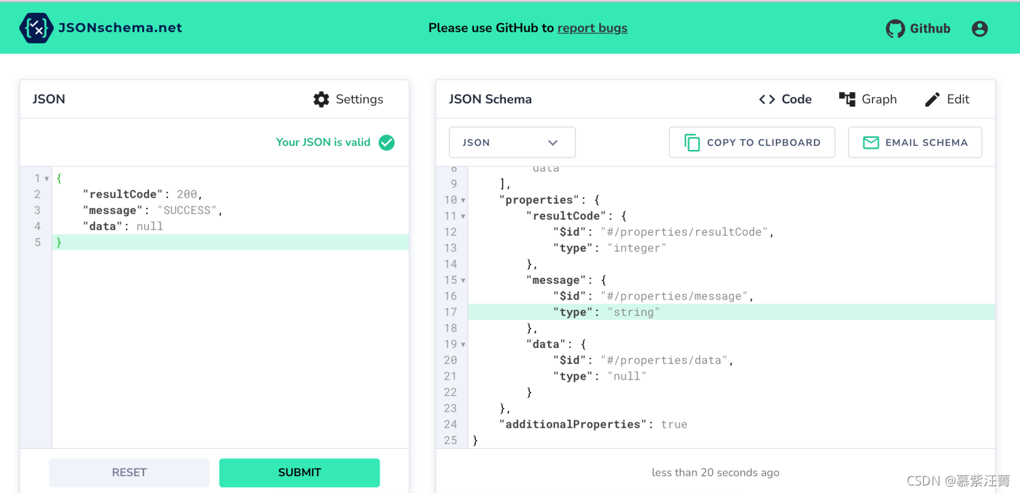Switch to the Code view tab
This screenshot has height=493, width=1020.
click(785, 99)
